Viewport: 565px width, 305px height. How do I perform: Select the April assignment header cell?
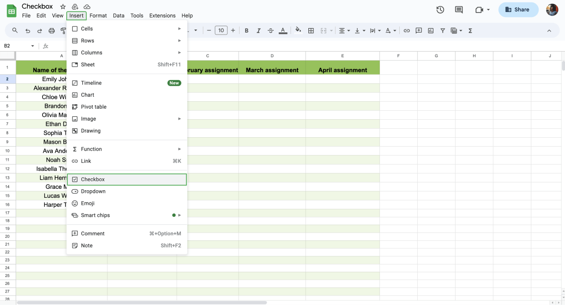click(x=342, y=70)
